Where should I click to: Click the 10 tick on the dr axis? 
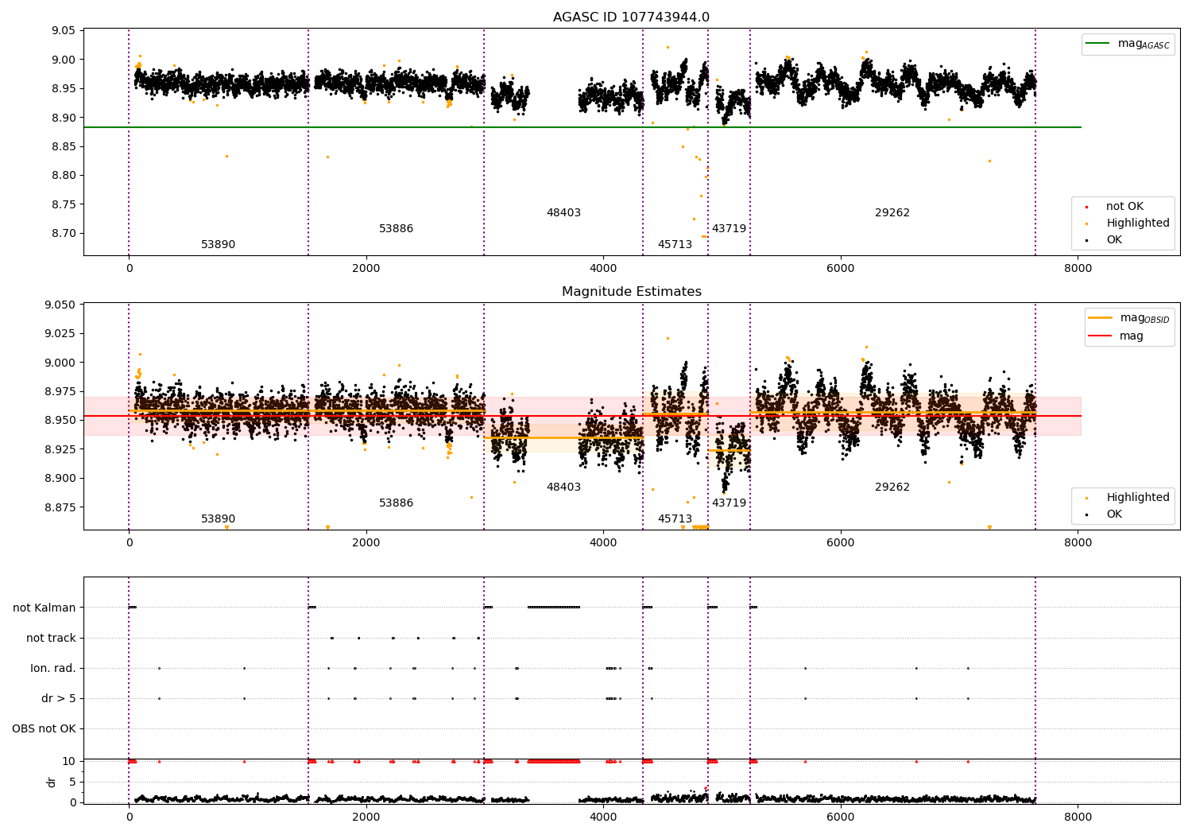pos(69,762)
